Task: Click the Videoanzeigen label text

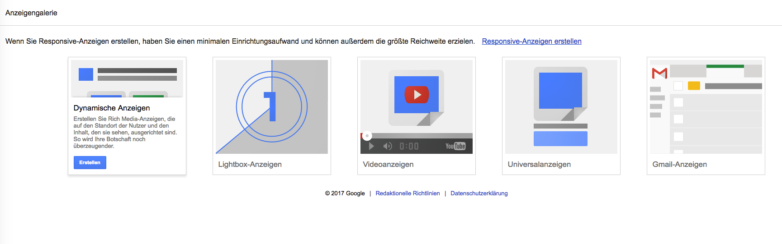Action: 388,164
